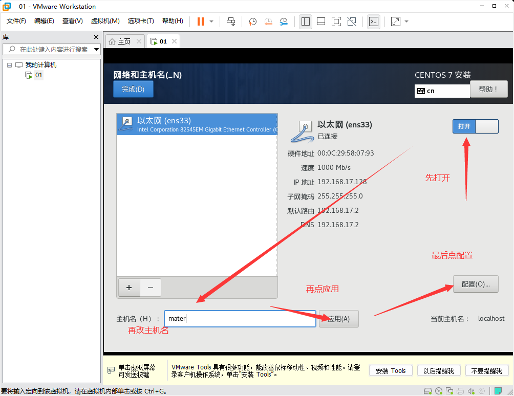
Task: Click the 帮助! button
Action: [x=489, y=89]
